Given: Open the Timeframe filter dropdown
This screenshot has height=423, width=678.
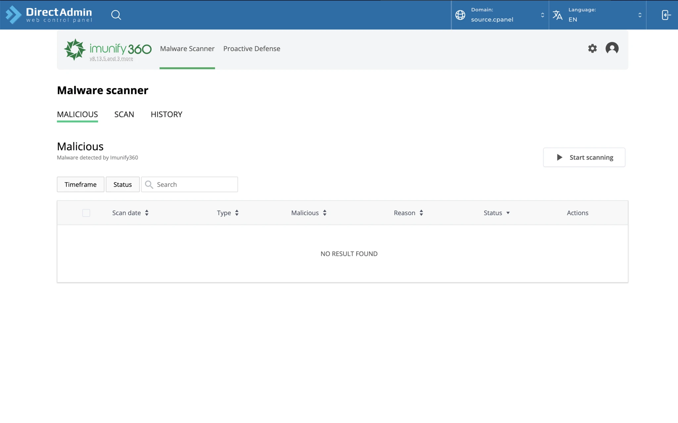Looking at the screenshot, I should 80,185.
